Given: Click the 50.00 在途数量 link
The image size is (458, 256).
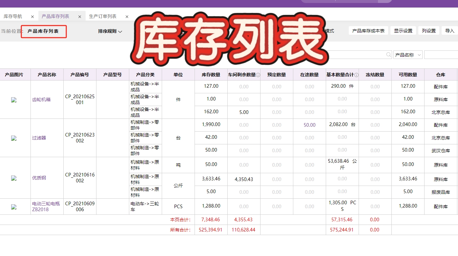Looking at the screenshot, I should click(309, 125).
